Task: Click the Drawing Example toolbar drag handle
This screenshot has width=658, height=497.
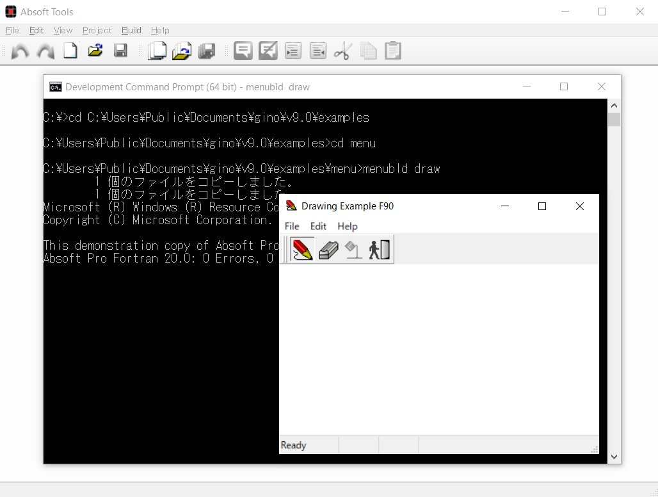Action: coord(285,249)
